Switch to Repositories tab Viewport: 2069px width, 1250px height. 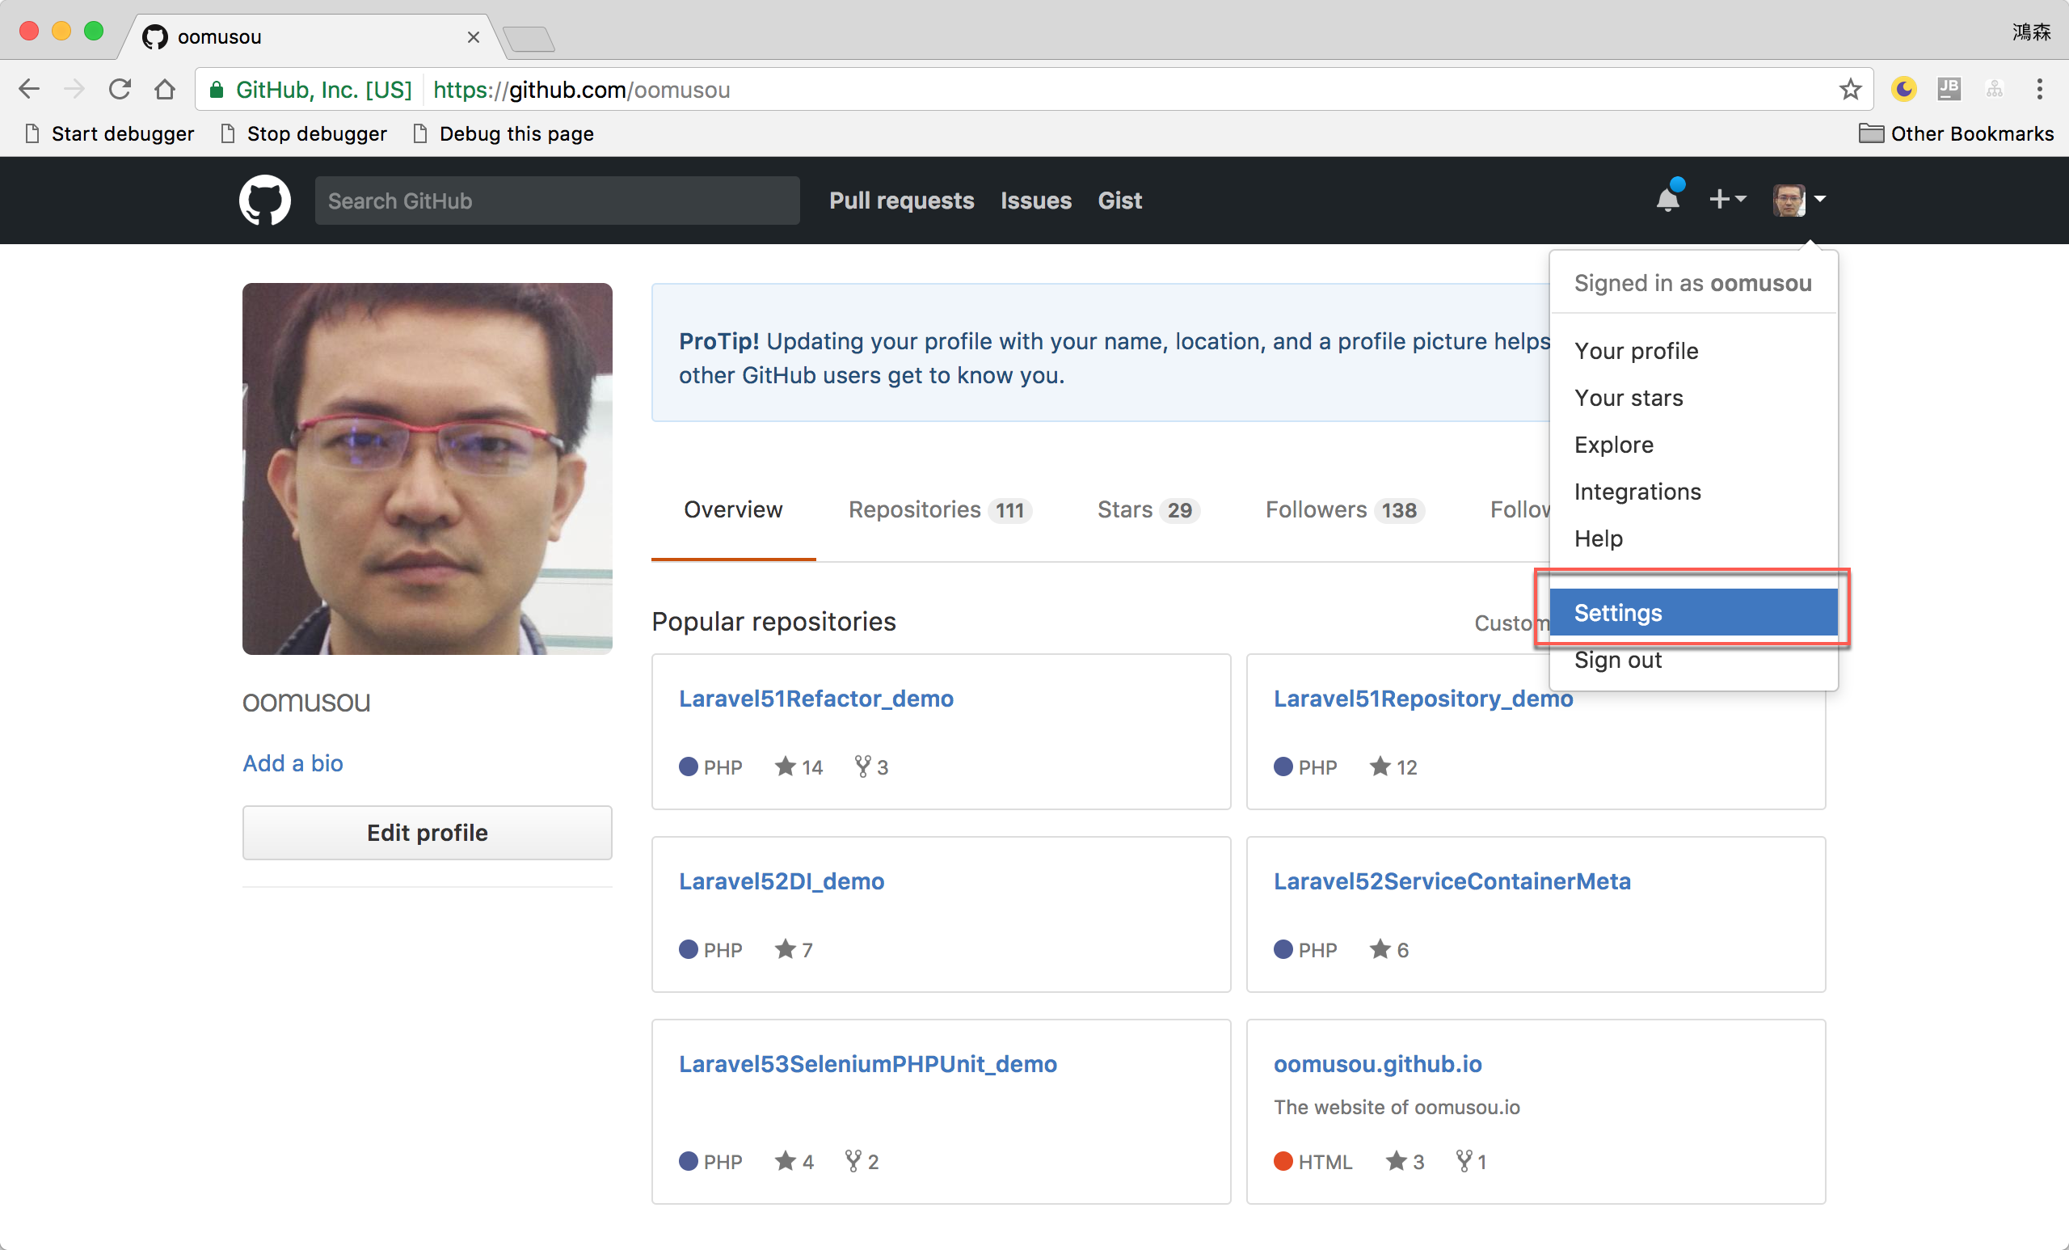940,510
